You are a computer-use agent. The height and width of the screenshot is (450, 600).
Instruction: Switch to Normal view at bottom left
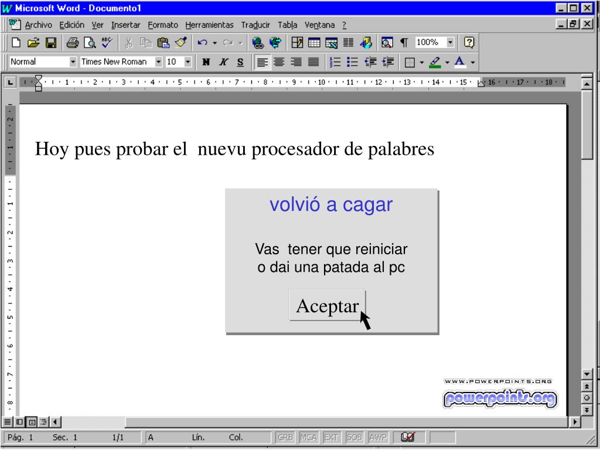pyautogui.click(x=7, y=422)
